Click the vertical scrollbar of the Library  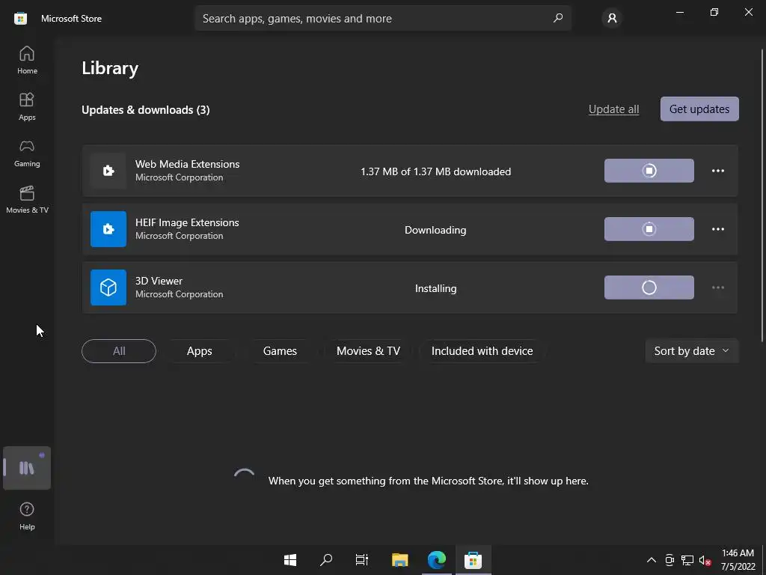coord(762,195)
